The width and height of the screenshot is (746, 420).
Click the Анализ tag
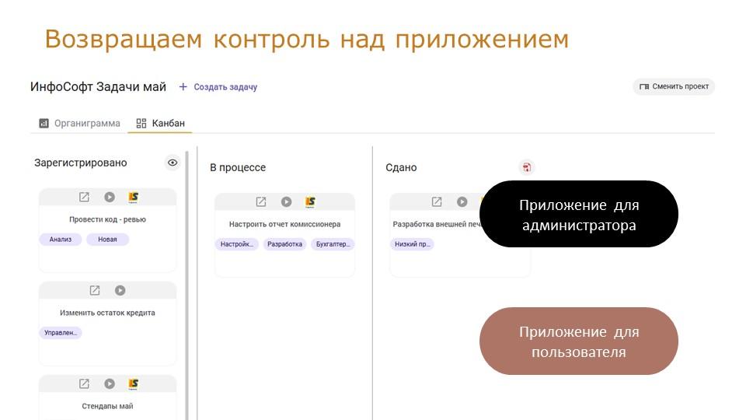(61, 240)
